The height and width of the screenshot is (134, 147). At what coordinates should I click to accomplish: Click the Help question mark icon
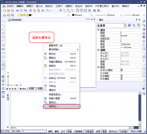tap(98, 11)
